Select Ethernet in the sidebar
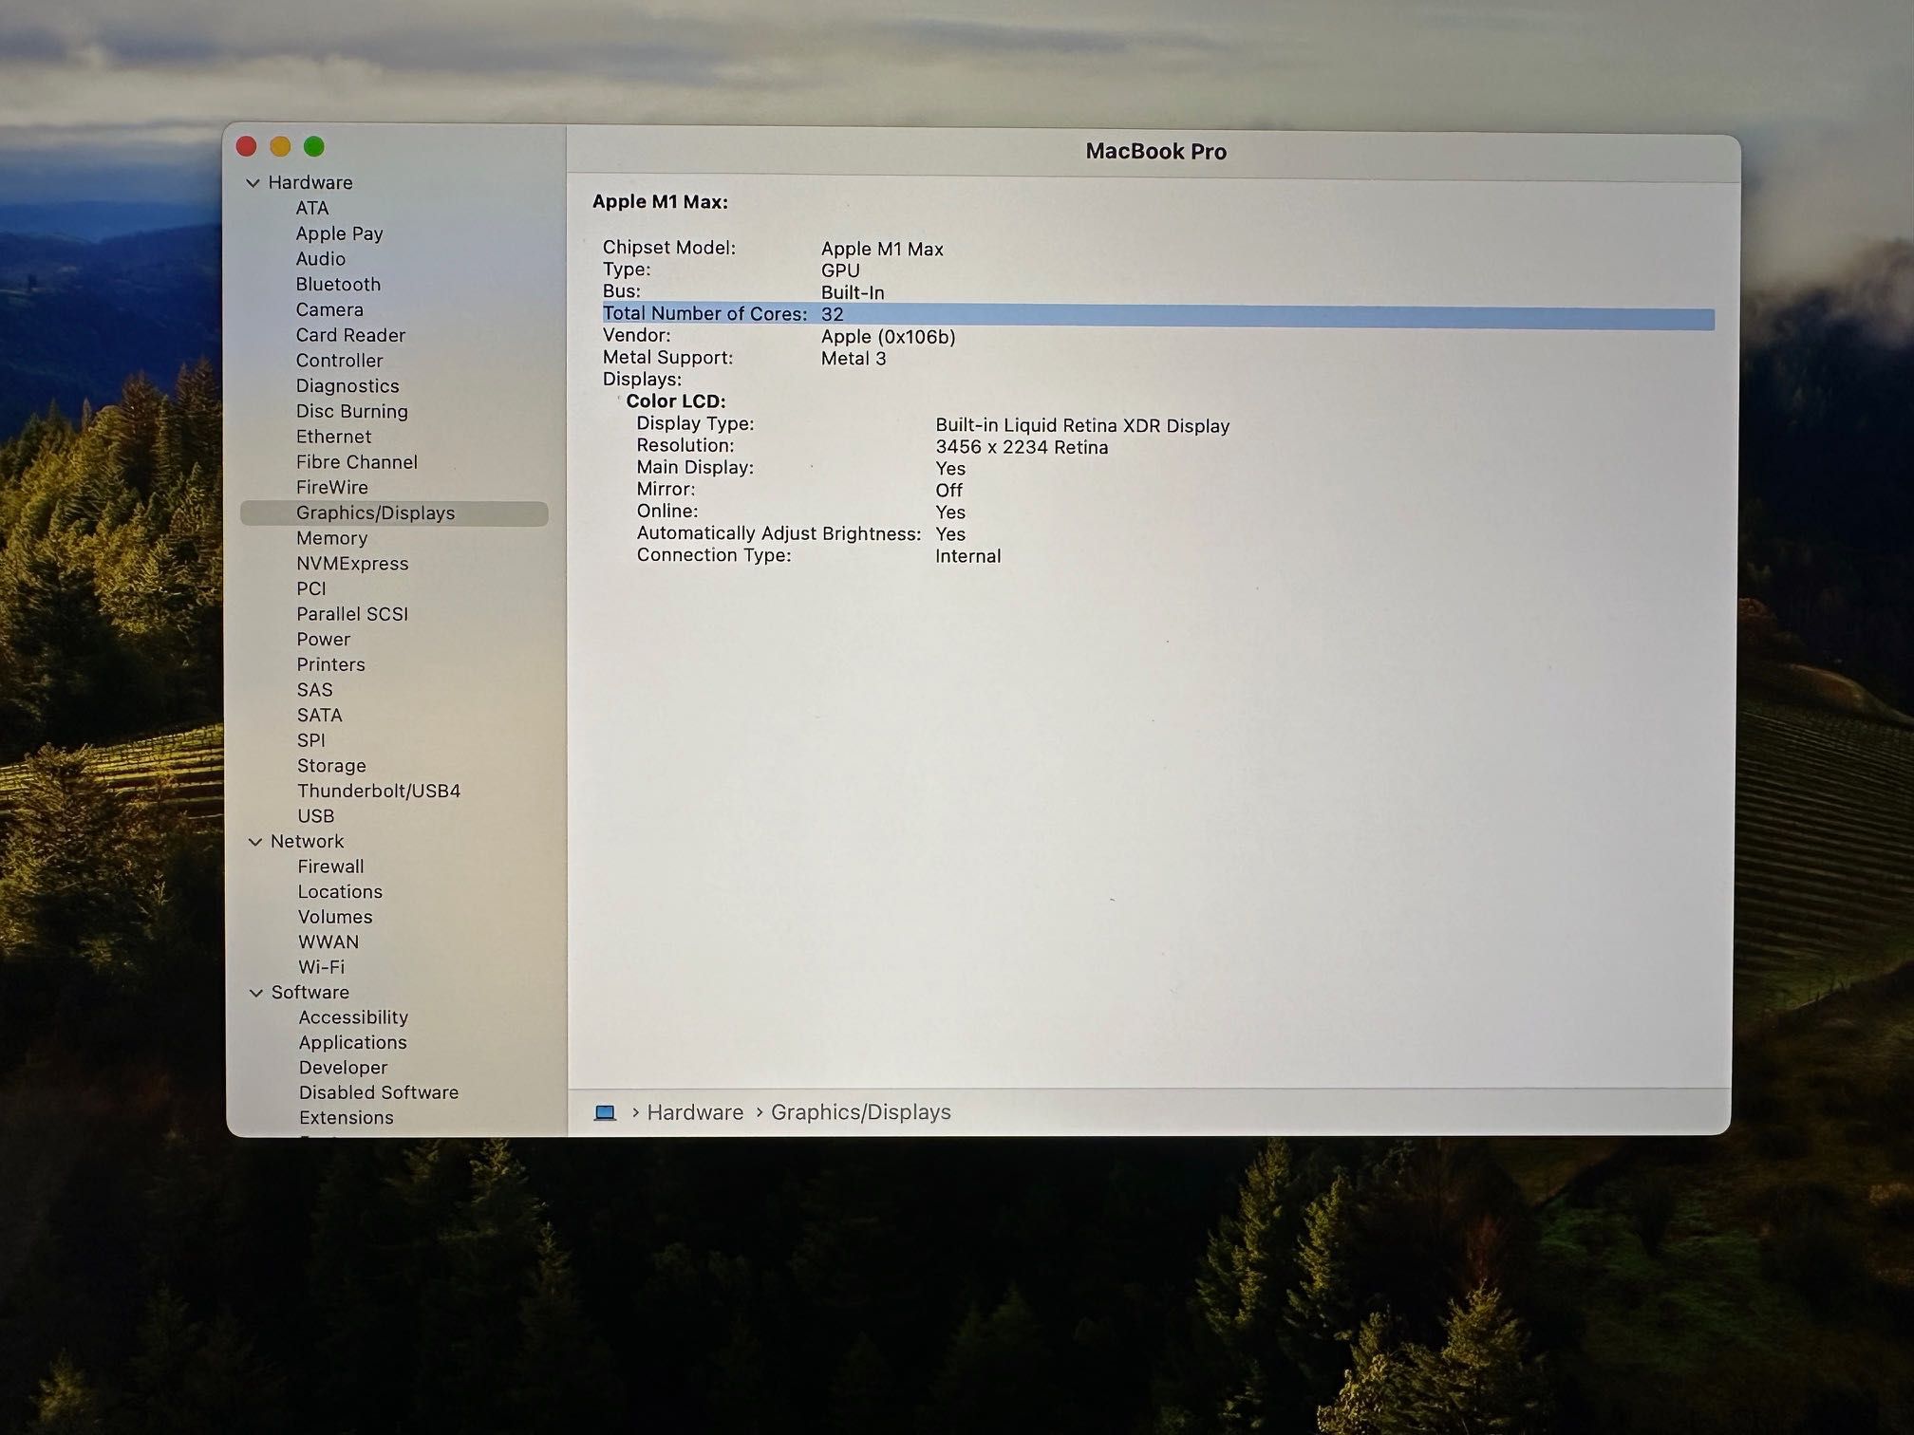This screenshot has height=1435, width=1914. click(x=333, y=437)
